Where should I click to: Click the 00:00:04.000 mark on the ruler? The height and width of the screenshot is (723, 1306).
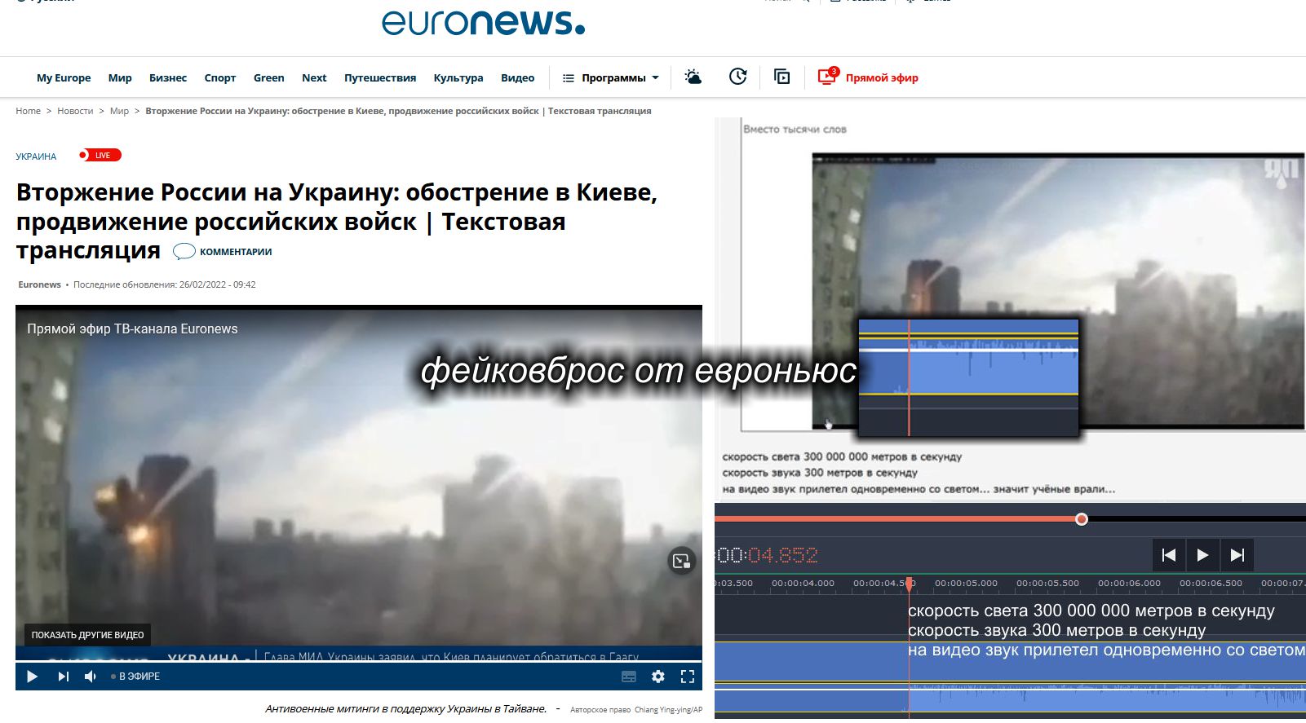tap(803, 584)
